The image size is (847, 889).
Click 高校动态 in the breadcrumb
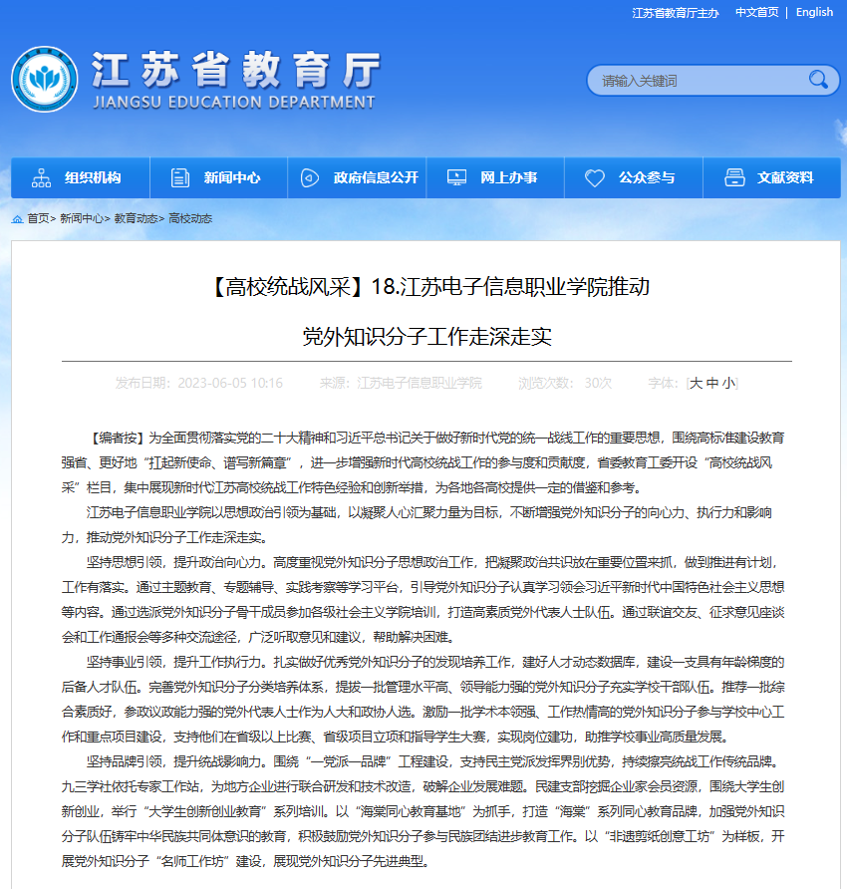[190, 219]
